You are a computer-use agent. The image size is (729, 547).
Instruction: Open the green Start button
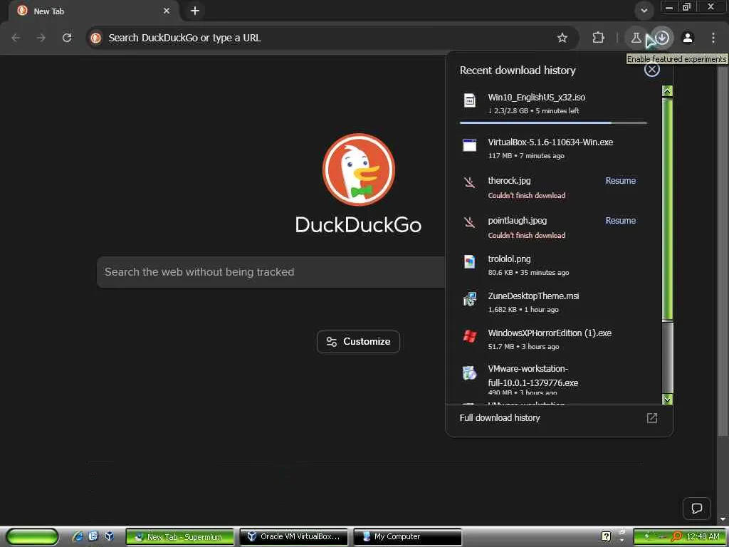[x=32, y=537]
